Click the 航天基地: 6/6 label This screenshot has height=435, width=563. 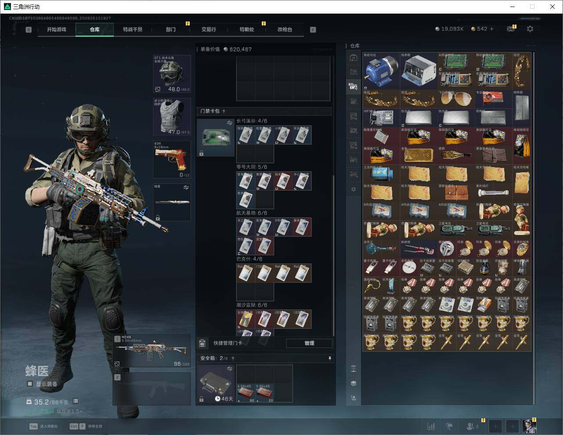[x=252, y=213]
